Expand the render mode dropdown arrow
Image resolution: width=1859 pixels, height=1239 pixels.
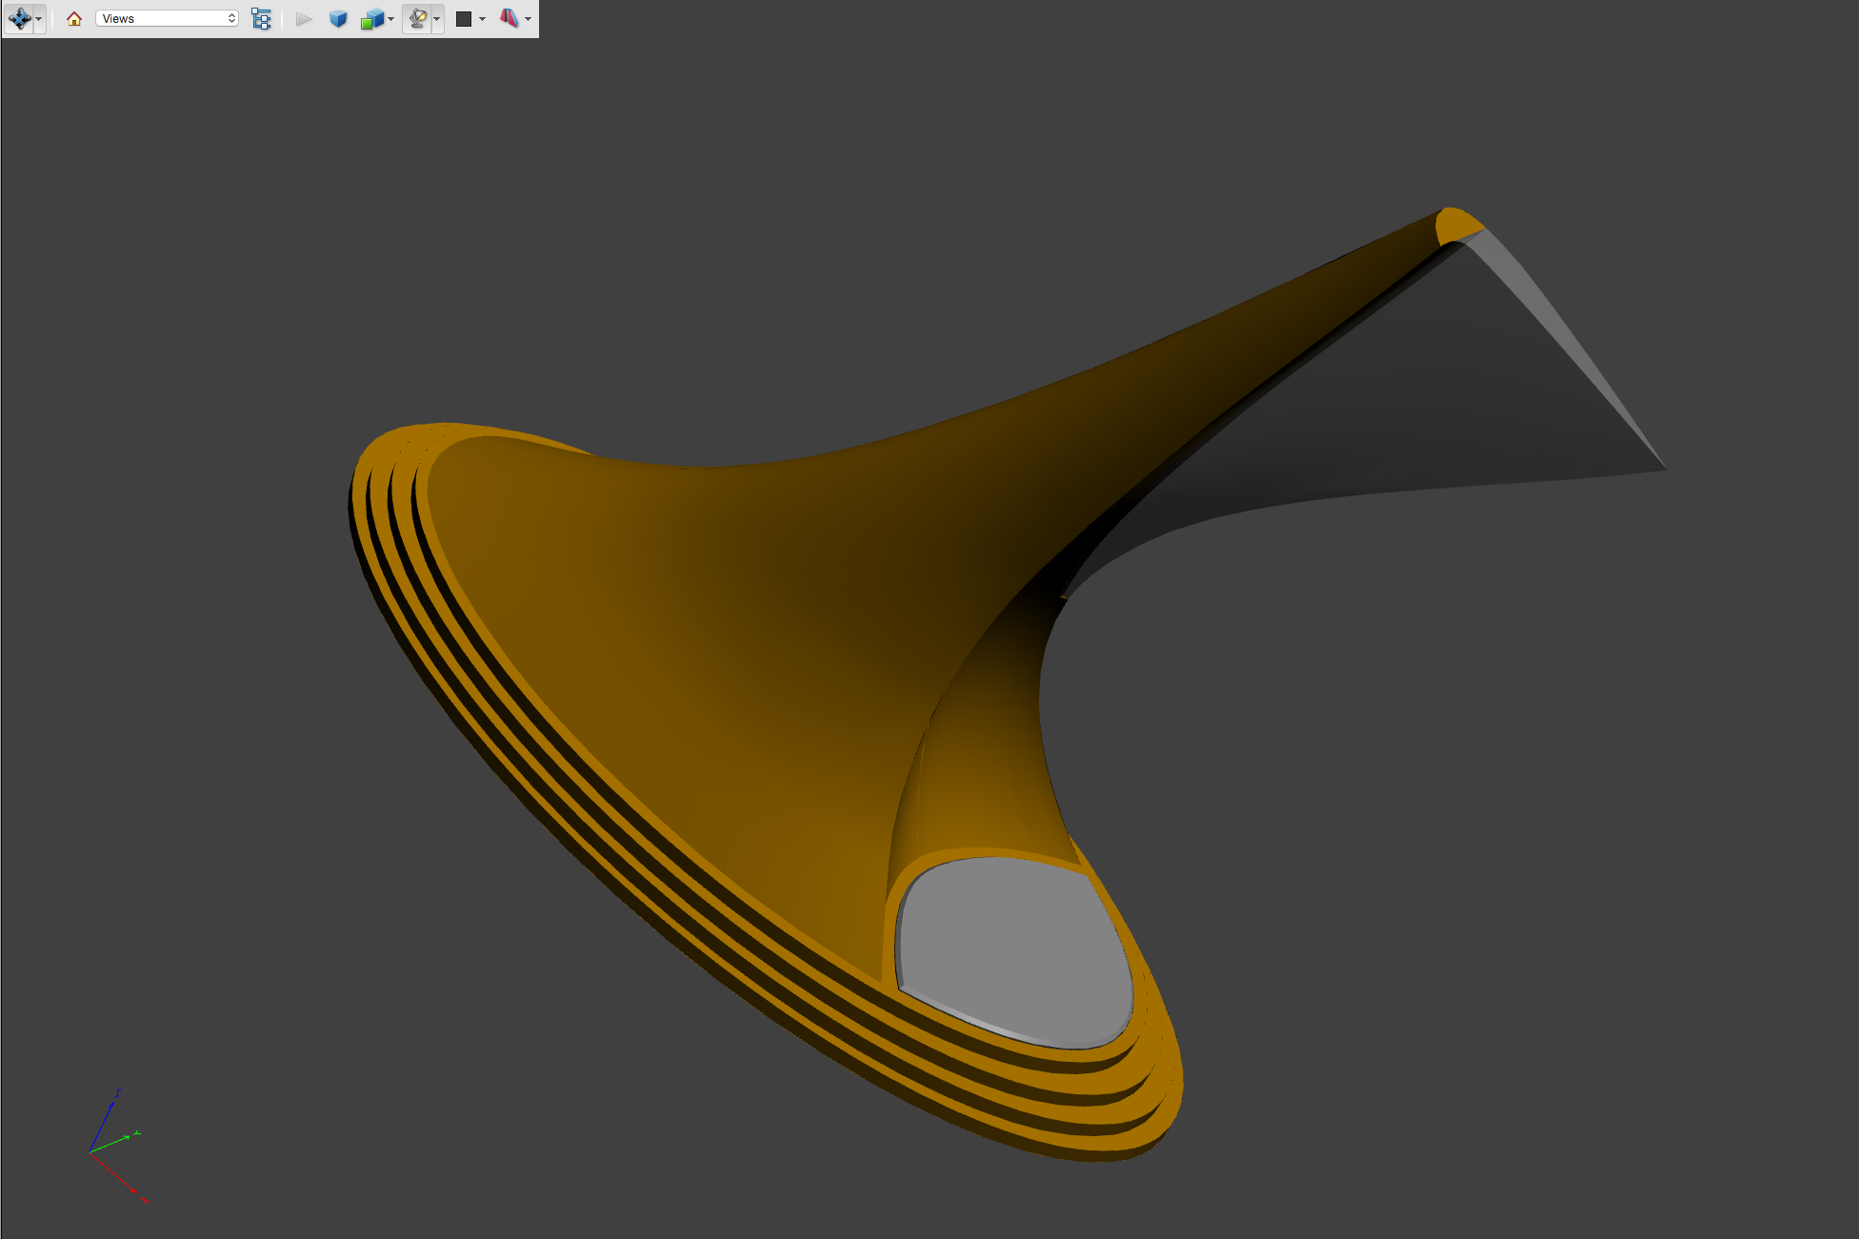coord(390,19)
